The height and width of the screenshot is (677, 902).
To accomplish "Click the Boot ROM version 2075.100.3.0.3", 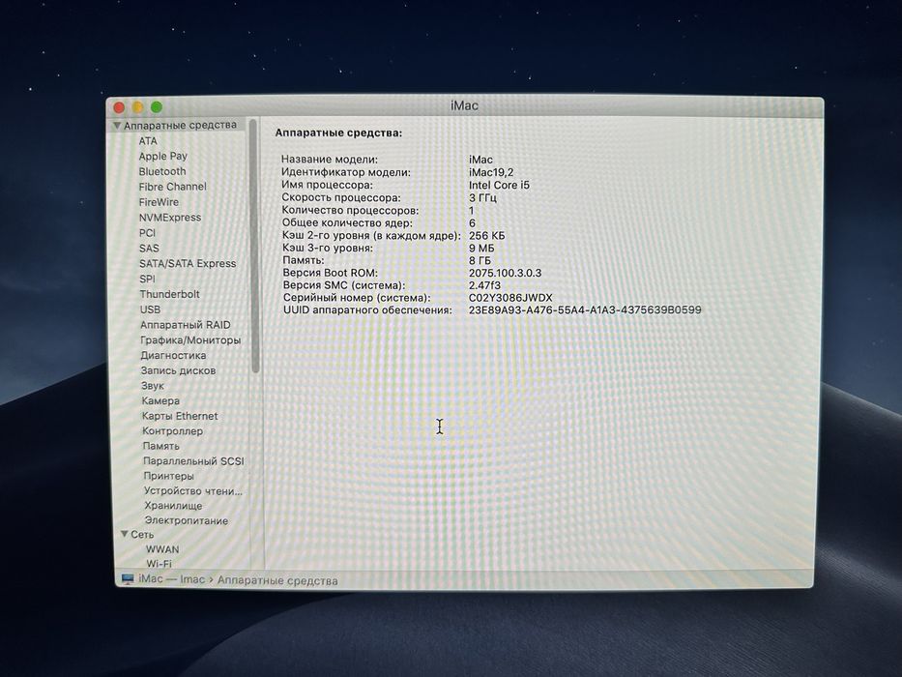I will click(505, 273).
